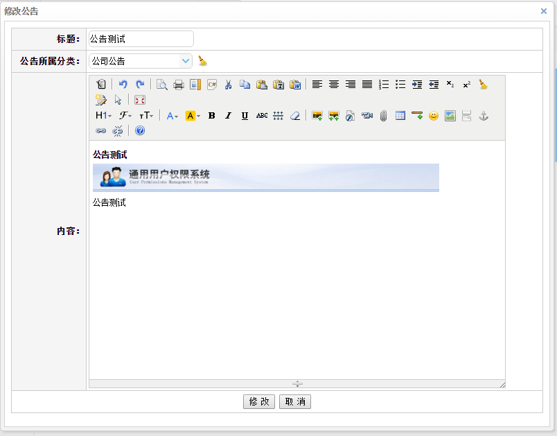Viewport: 557px width, 436px height.
Task: Upload multiple images icon
Action: (333, 116)
